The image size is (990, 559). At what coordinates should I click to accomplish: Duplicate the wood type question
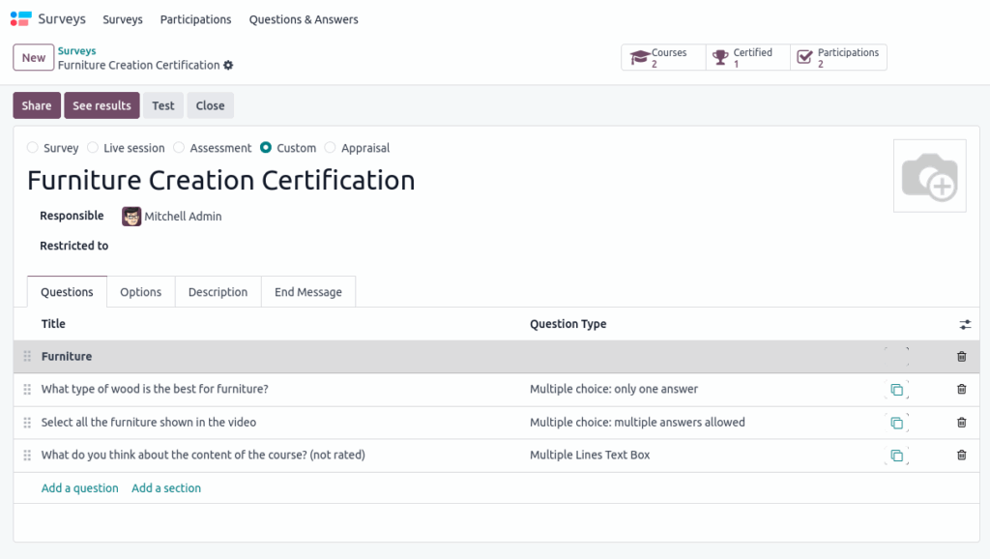[x=896, y=390]
